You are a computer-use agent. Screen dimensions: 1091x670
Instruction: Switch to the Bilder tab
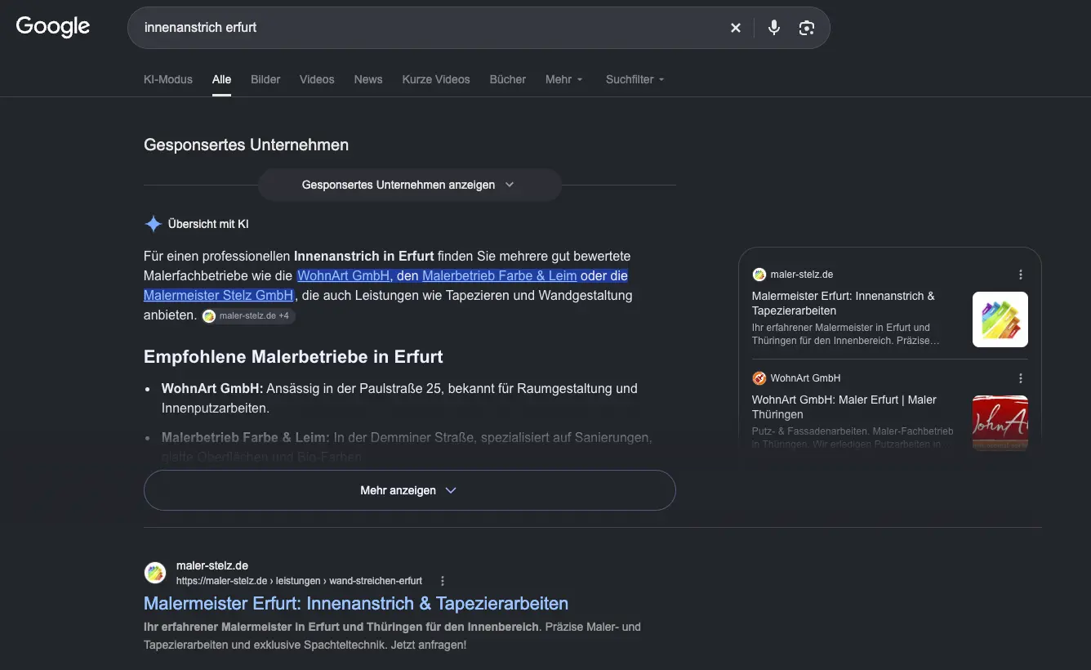click(x=265, y=79)
